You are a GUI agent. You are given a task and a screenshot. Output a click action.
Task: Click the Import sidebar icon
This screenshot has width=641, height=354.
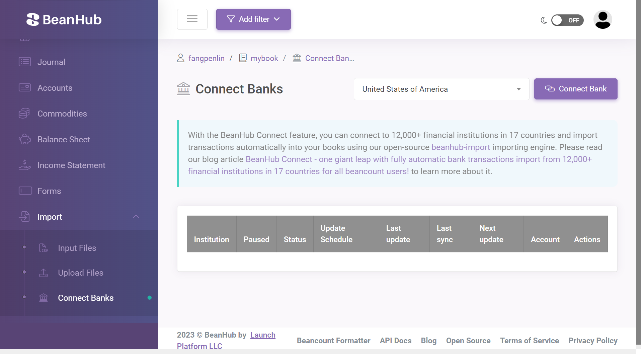click(x=24, y=217)
